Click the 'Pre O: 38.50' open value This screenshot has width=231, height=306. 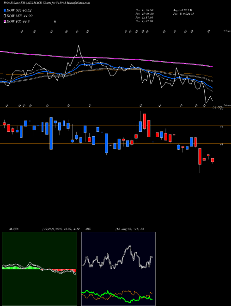click(145, 10)
